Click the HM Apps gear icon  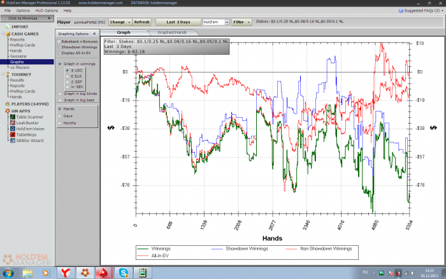8,111
